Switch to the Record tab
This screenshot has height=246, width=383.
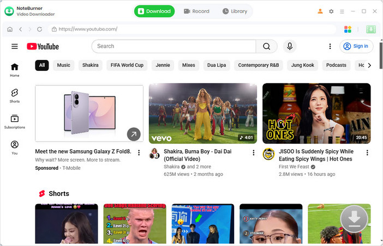click(196, 11)
